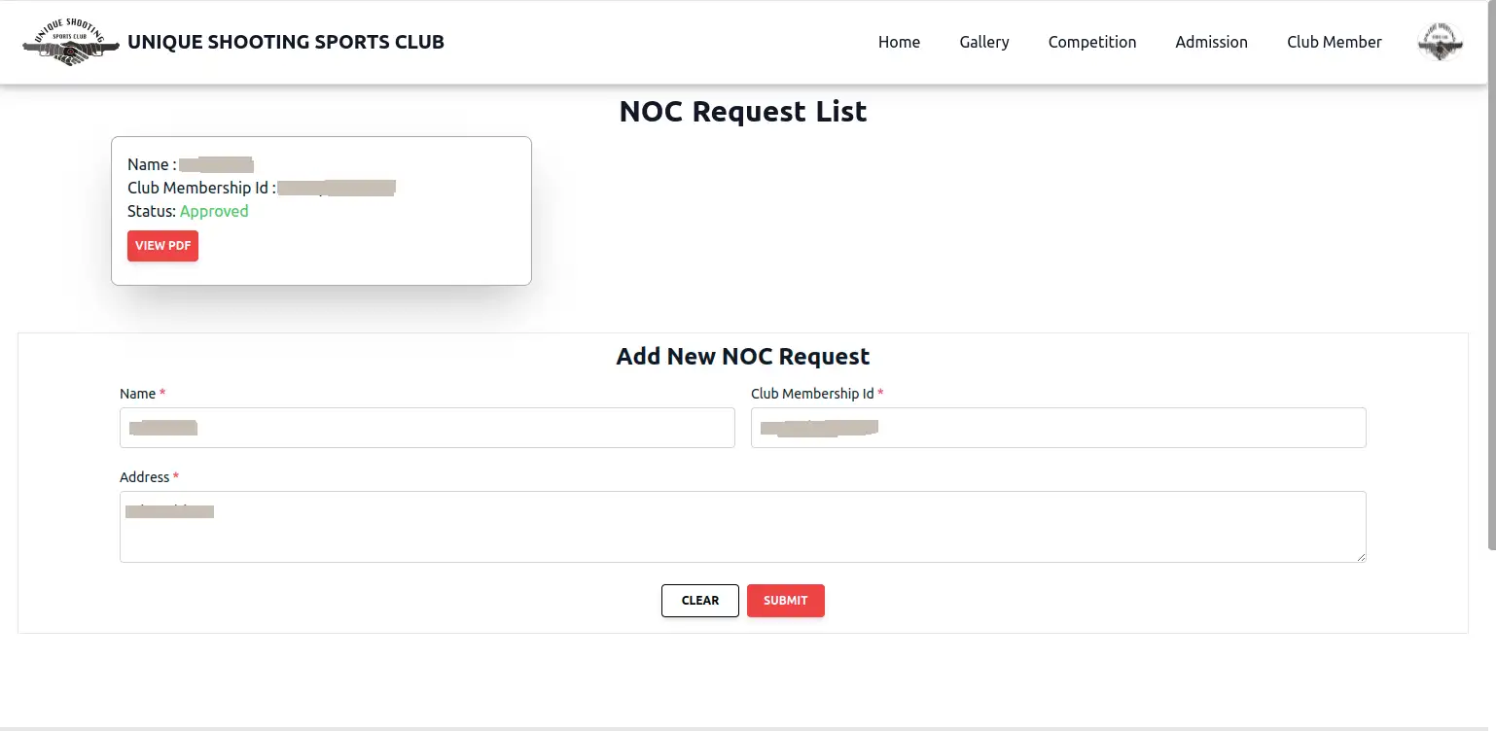Click the Unique Shooting Sports Club logo
The height and width of the screenshot is (731, 1496).
pyautogui.click(x=70, y=43)
